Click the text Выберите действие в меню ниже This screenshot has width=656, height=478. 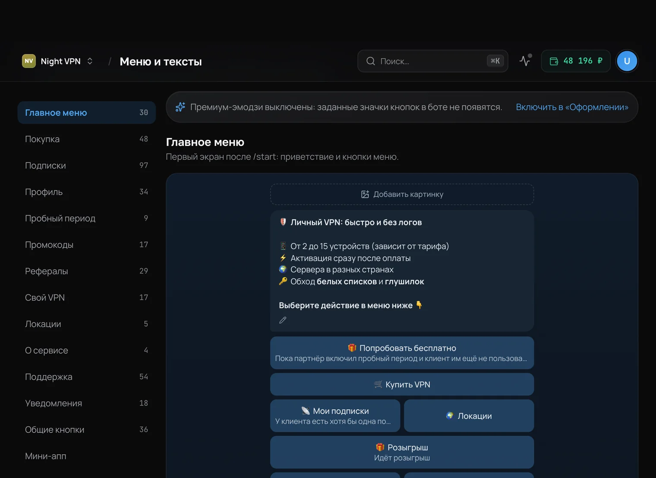tap(346, 305)
